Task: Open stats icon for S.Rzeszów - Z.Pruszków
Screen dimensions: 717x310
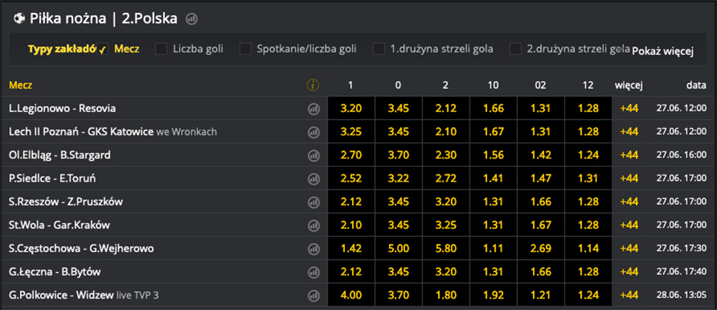Action: [x=313, y=202]
